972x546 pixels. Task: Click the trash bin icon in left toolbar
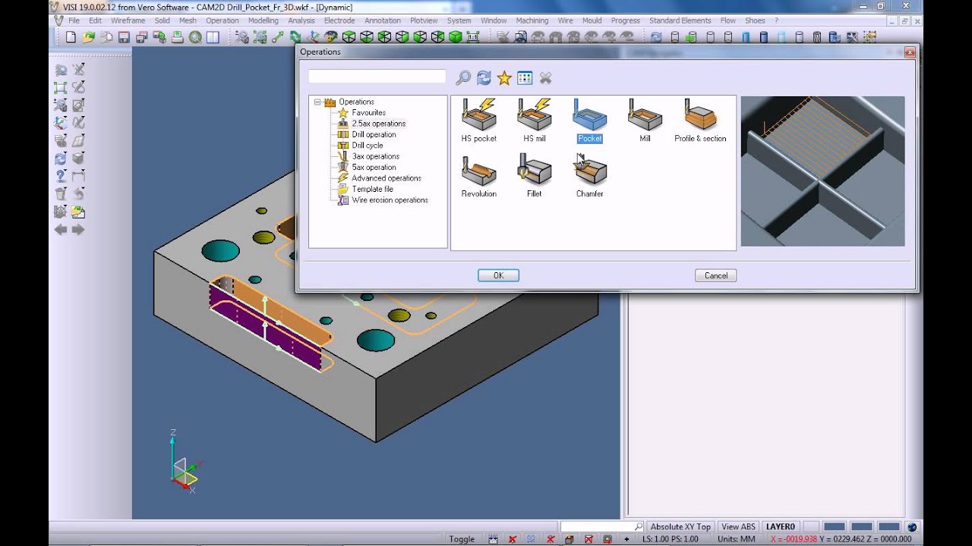pos(61,194)
